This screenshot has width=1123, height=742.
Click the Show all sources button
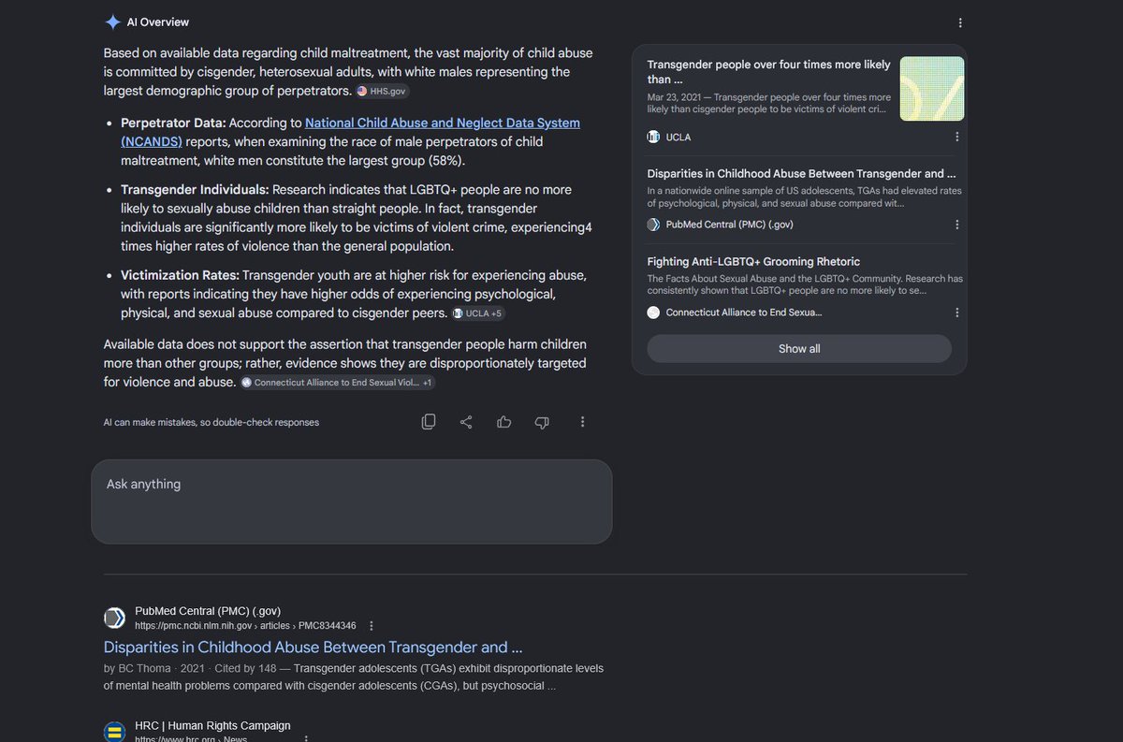[799, 348]
